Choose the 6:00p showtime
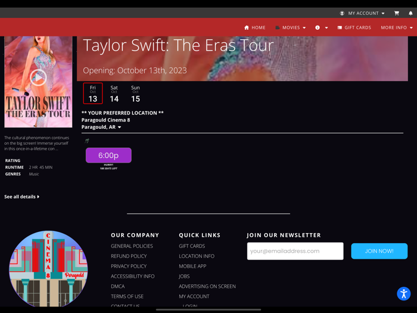 tap(108, 155)
